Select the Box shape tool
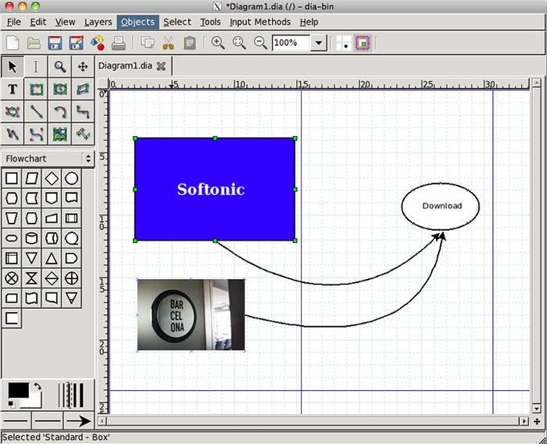 (x=36, y=89)
